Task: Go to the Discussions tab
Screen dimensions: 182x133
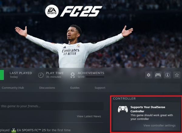Action: coord(47,88)
